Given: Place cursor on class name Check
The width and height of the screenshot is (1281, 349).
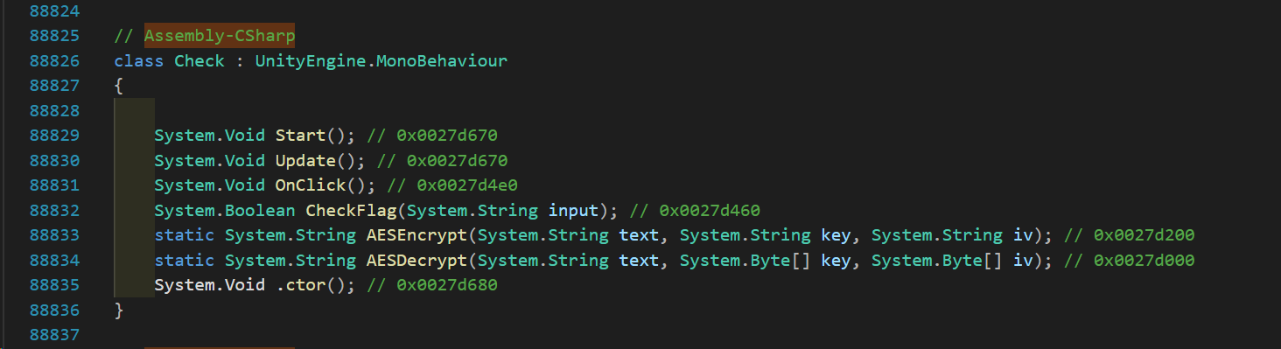Looking at the screenshot, I should pyautogui.click(x=199, y=61).
